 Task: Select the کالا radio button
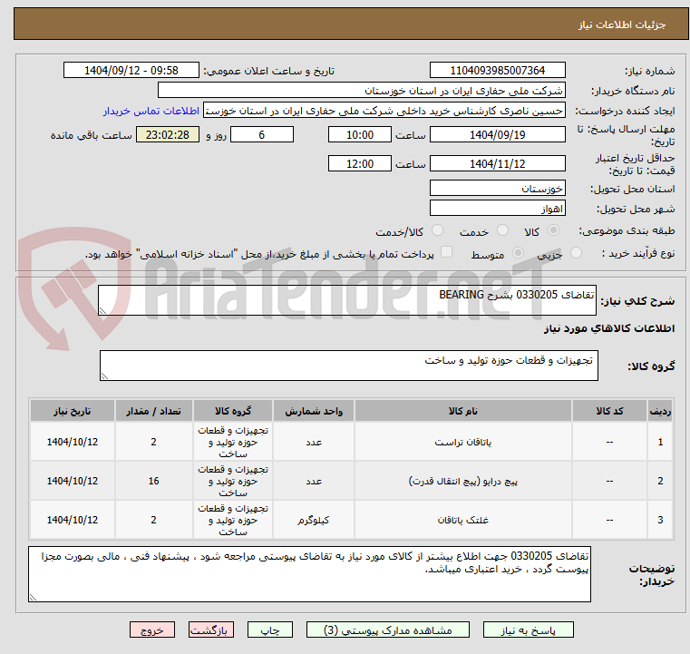pyautogui.click(x=554, y=230)
